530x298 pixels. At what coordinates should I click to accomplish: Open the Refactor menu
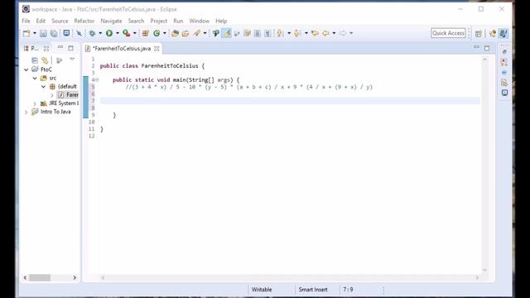[x=84, y=21]
